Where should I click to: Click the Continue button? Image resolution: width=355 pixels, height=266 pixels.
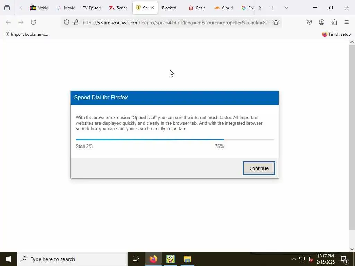259,168
